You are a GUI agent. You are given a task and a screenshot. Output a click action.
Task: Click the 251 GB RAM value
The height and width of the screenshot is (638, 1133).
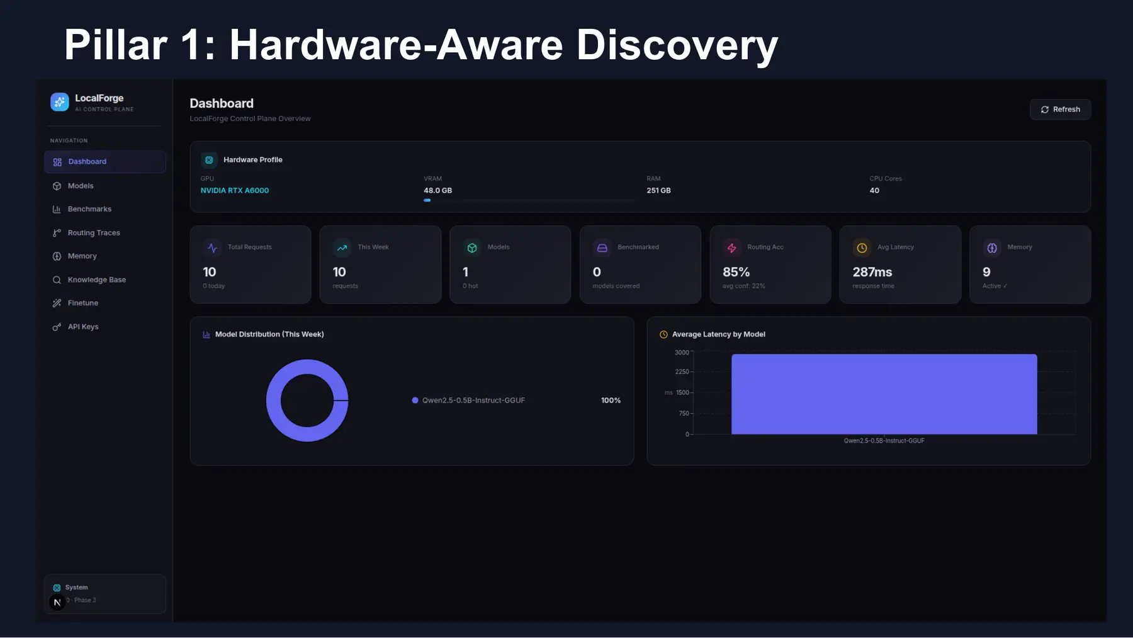pos(658,190)
